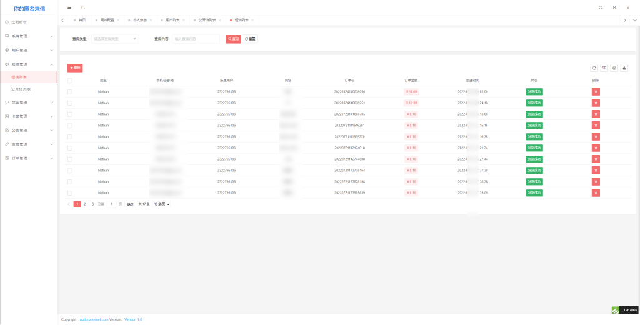This screenshot has width=640, height=325.
Task: Click the export icon above the table
Action: coord(624,67)
